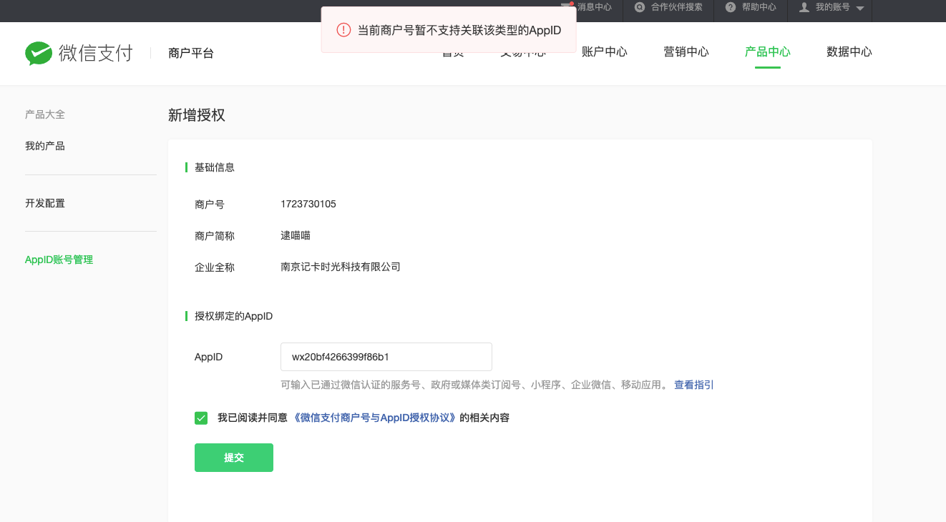The width and height of the screenshot is (946, 522).
Task: Click merchant number 1723730105
Action: click(308, 205)
